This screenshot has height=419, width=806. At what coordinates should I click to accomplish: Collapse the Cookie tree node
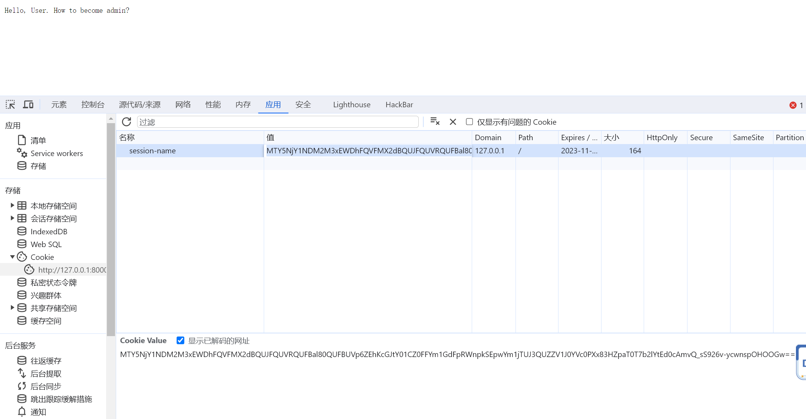(12, 257)
